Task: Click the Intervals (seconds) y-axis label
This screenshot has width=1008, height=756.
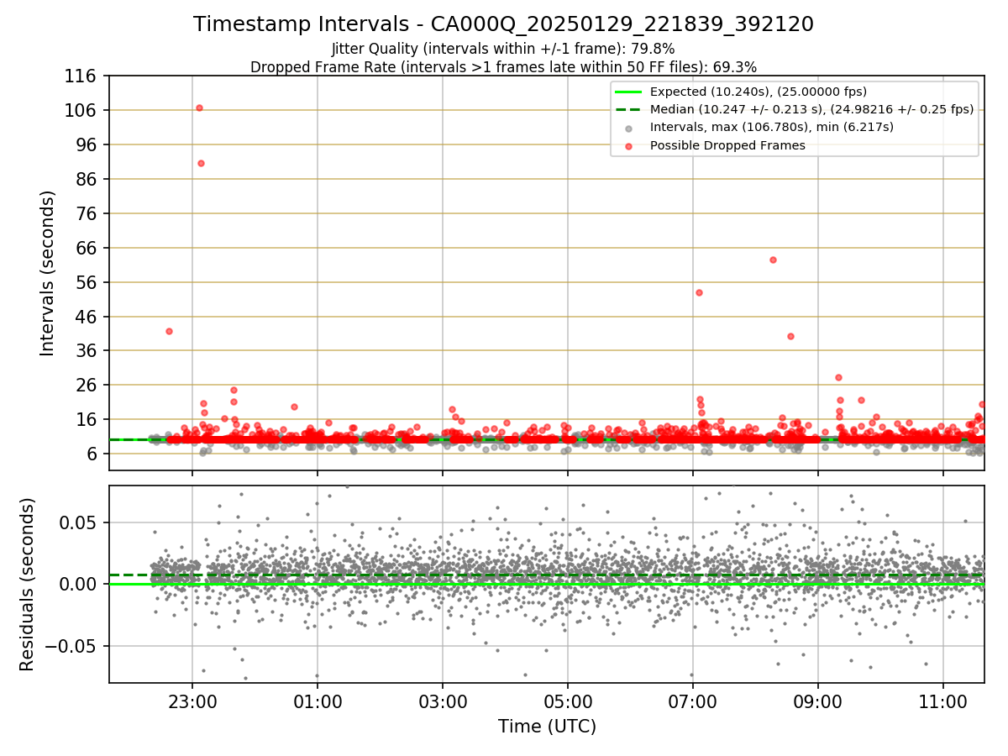Action: 48,273
